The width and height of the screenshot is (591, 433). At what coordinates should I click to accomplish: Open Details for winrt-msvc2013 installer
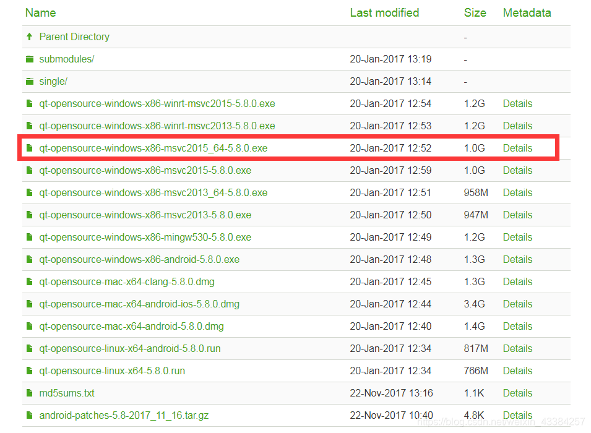tap(517, 126)
